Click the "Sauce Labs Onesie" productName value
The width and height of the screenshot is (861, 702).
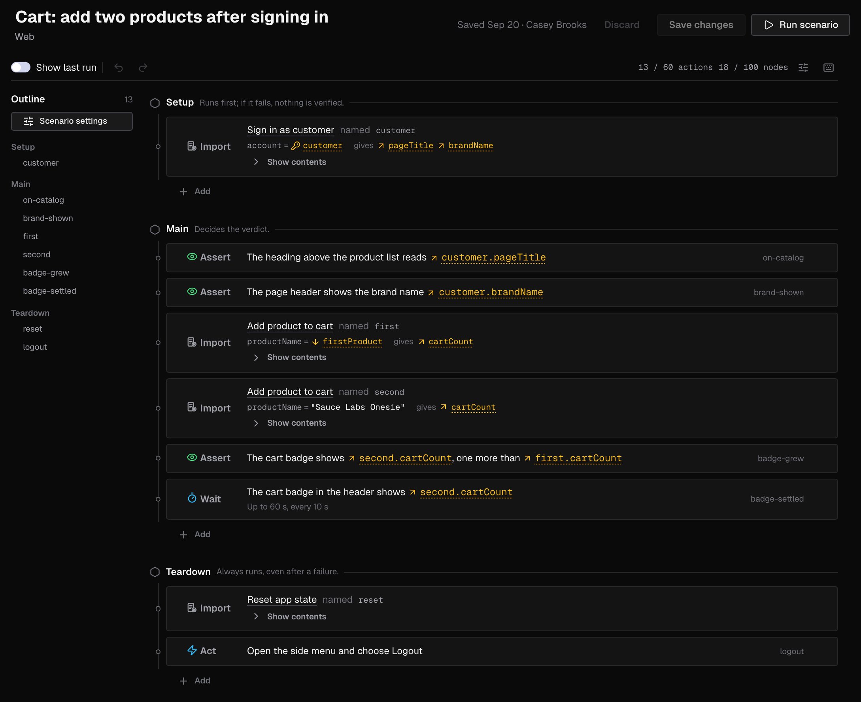pyautogui.click(x=357, y=407)
